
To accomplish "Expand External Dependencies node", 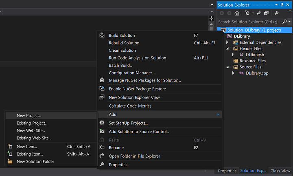I will (x=227, y=42).
